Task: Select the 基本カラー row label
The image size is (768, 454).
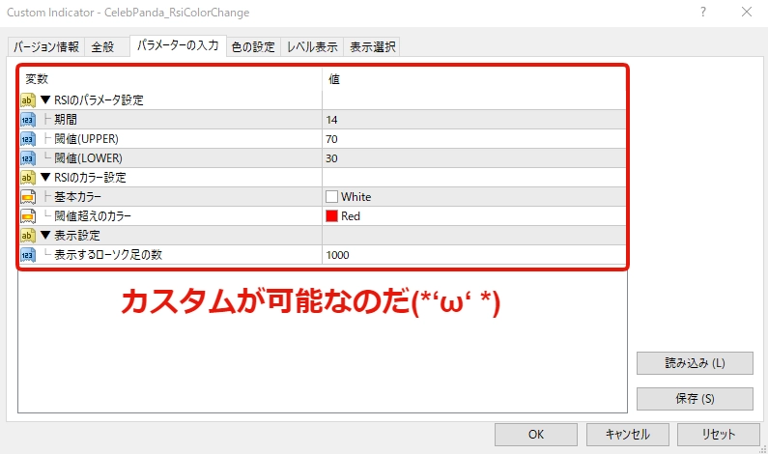Action: click(77, 197)
